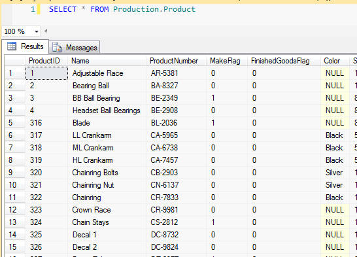Click the Blade name cell
This screenshot has width=357, height=257.
click(107, 123)
